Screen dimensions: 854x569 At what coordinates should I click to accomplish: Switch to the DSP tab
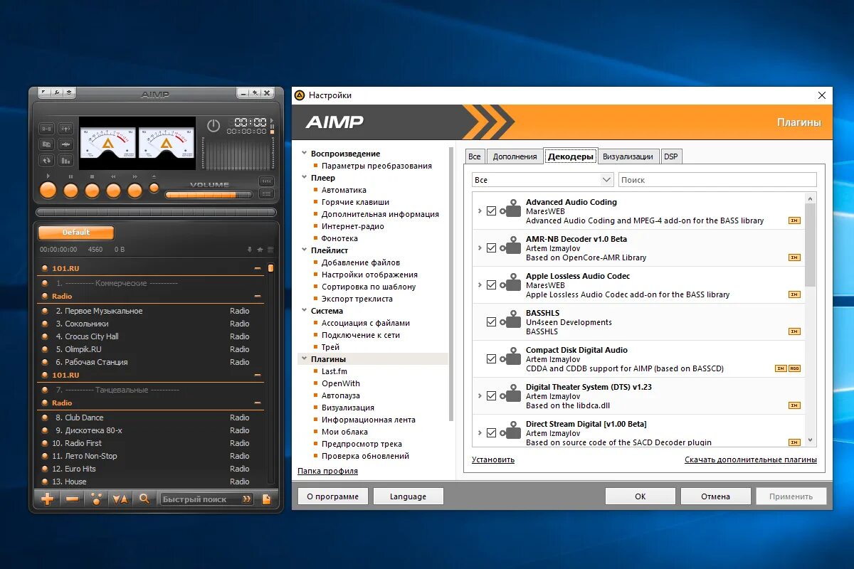tap(671, 156)
